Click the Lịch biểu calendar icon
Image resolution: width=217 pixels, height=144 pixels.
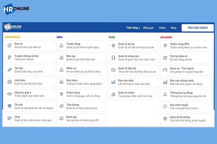[9, 82]
